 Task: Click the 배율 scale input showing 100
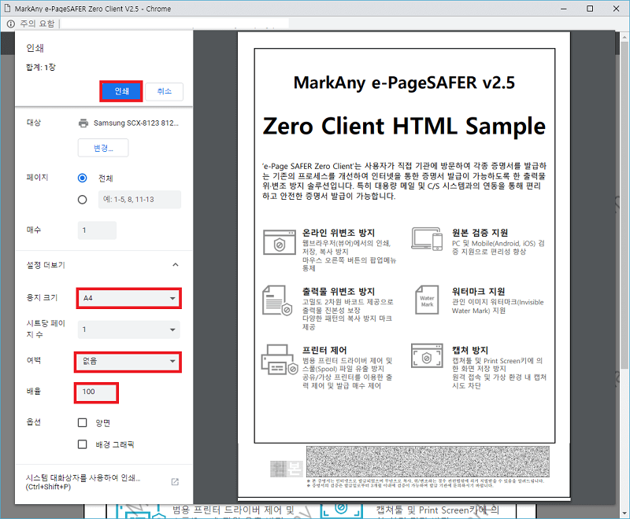coord(95,392)
